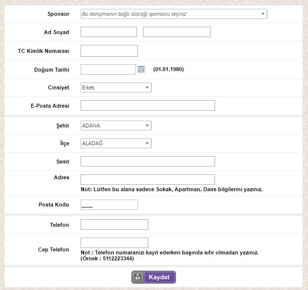This screenshot has height=290, width=308.
Task: Click into the Semt text box
Action: (x=147, y=162)
